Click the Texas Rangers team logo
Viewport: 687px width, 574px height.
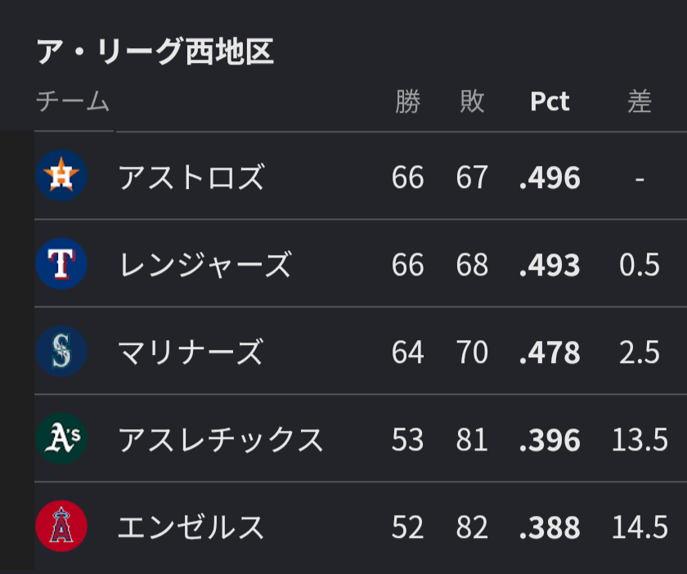click(61, 263)
